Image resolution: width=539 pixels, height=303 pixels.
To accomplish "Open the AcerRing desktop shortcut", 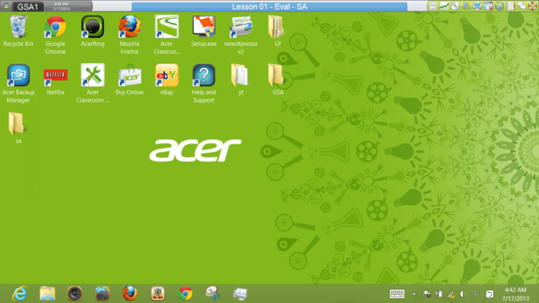I will pyautogui.click(x=93, y=32).
